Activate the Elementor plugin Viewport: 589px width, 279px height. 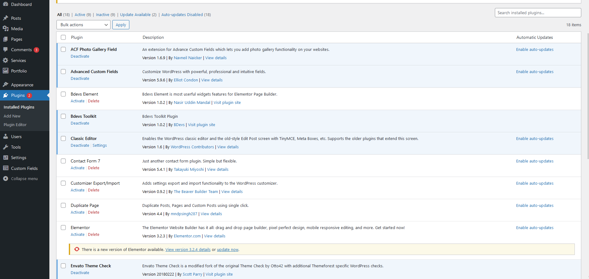click(77, 234)
